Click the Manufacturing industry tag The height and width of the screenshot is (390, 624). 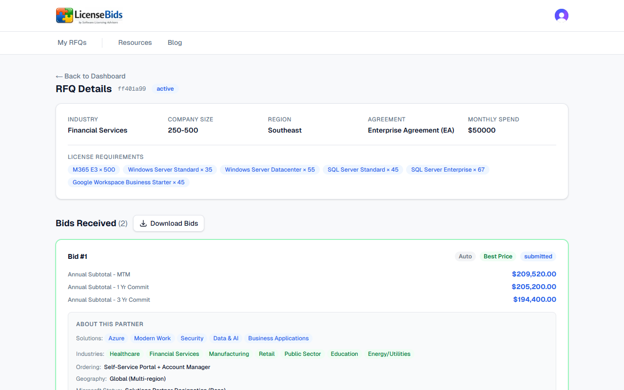(229, 354)
